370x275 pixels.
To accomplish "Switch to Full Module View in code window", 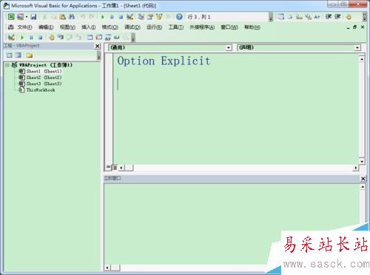I will tap(115, 168).
